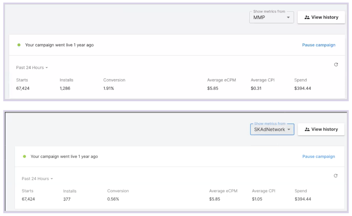The image size is (352, 216).
Task: Select the 377 installs value
Action: 67,199
